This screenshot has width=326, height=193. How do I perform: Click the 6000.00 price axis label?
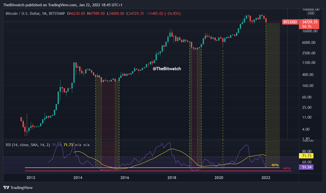308,42
